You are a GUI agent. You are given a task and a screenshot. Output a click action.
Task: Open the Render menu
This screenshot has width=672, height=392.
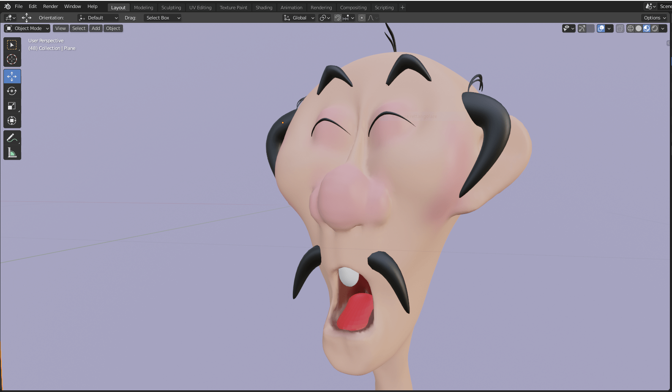point(50,6)
